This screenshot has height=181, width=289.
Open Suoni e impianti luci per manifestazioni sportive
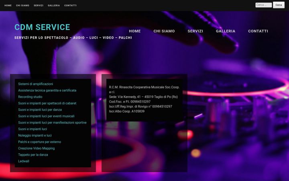(52, 123)
